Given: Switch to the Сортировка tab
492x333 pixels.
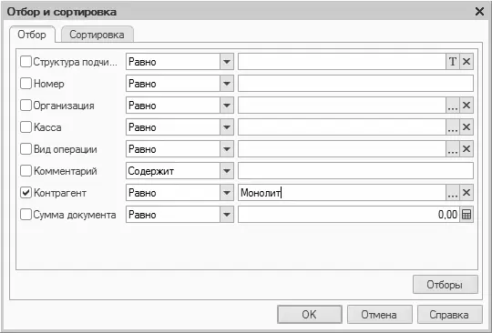Looking at the screenshot, I should (x=97, y=35).
